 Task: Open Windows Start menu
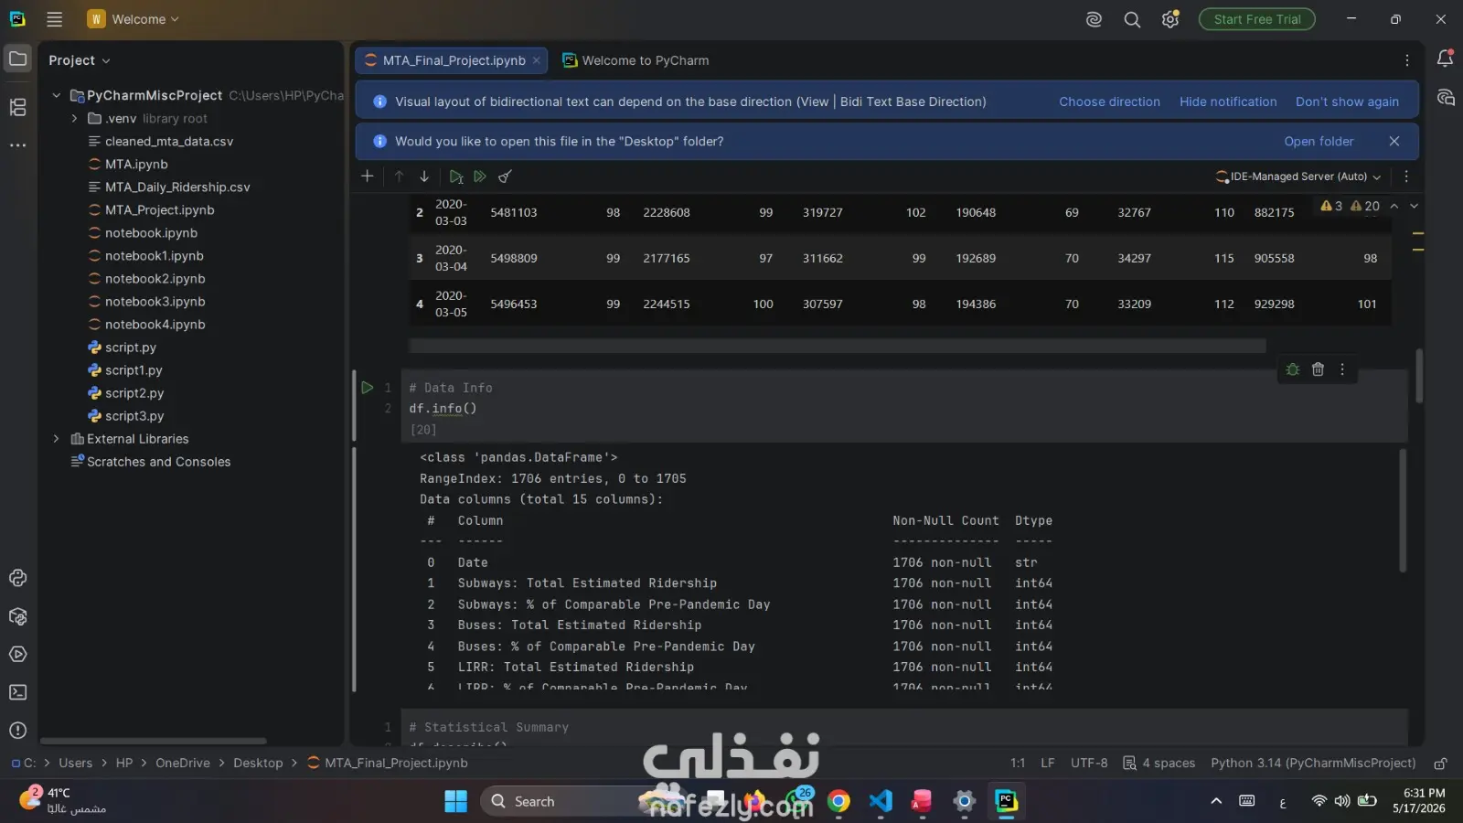point(455,802)
